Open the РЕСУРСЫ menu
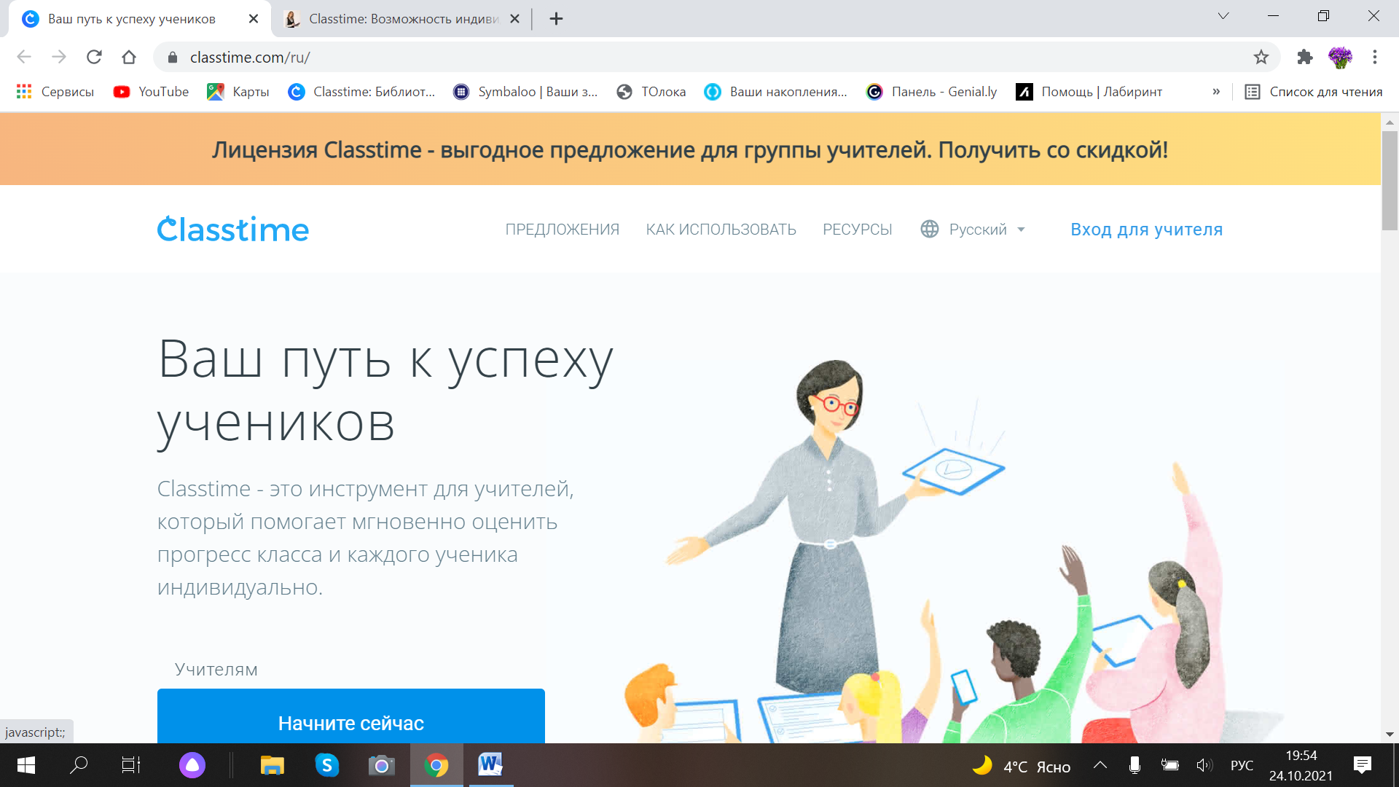 pos(858,230)
